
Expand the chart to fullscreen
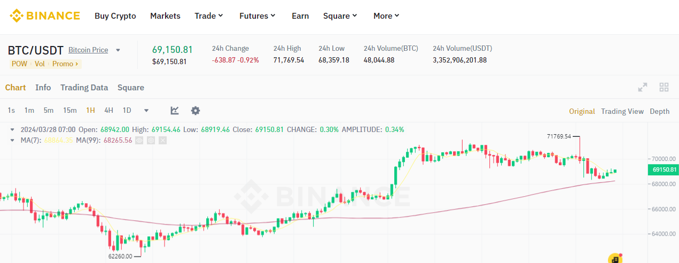(x=643, y=87)
